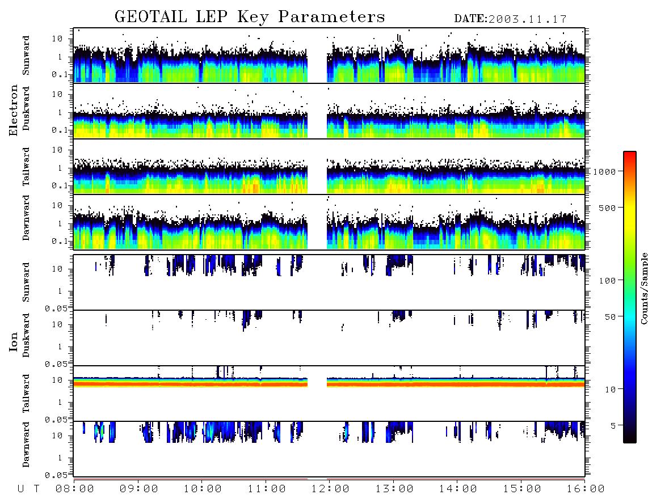Click the 50 colorbar tick label
Image resolution: width=648 pixels, height=499 pixels.
(x=610, y=317)
